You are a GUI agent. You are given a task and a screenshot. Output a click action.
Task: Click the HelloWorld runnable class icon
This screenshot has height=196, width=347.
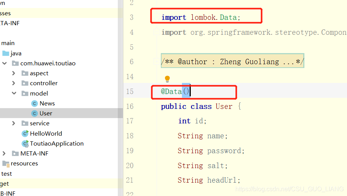[25, 133]
